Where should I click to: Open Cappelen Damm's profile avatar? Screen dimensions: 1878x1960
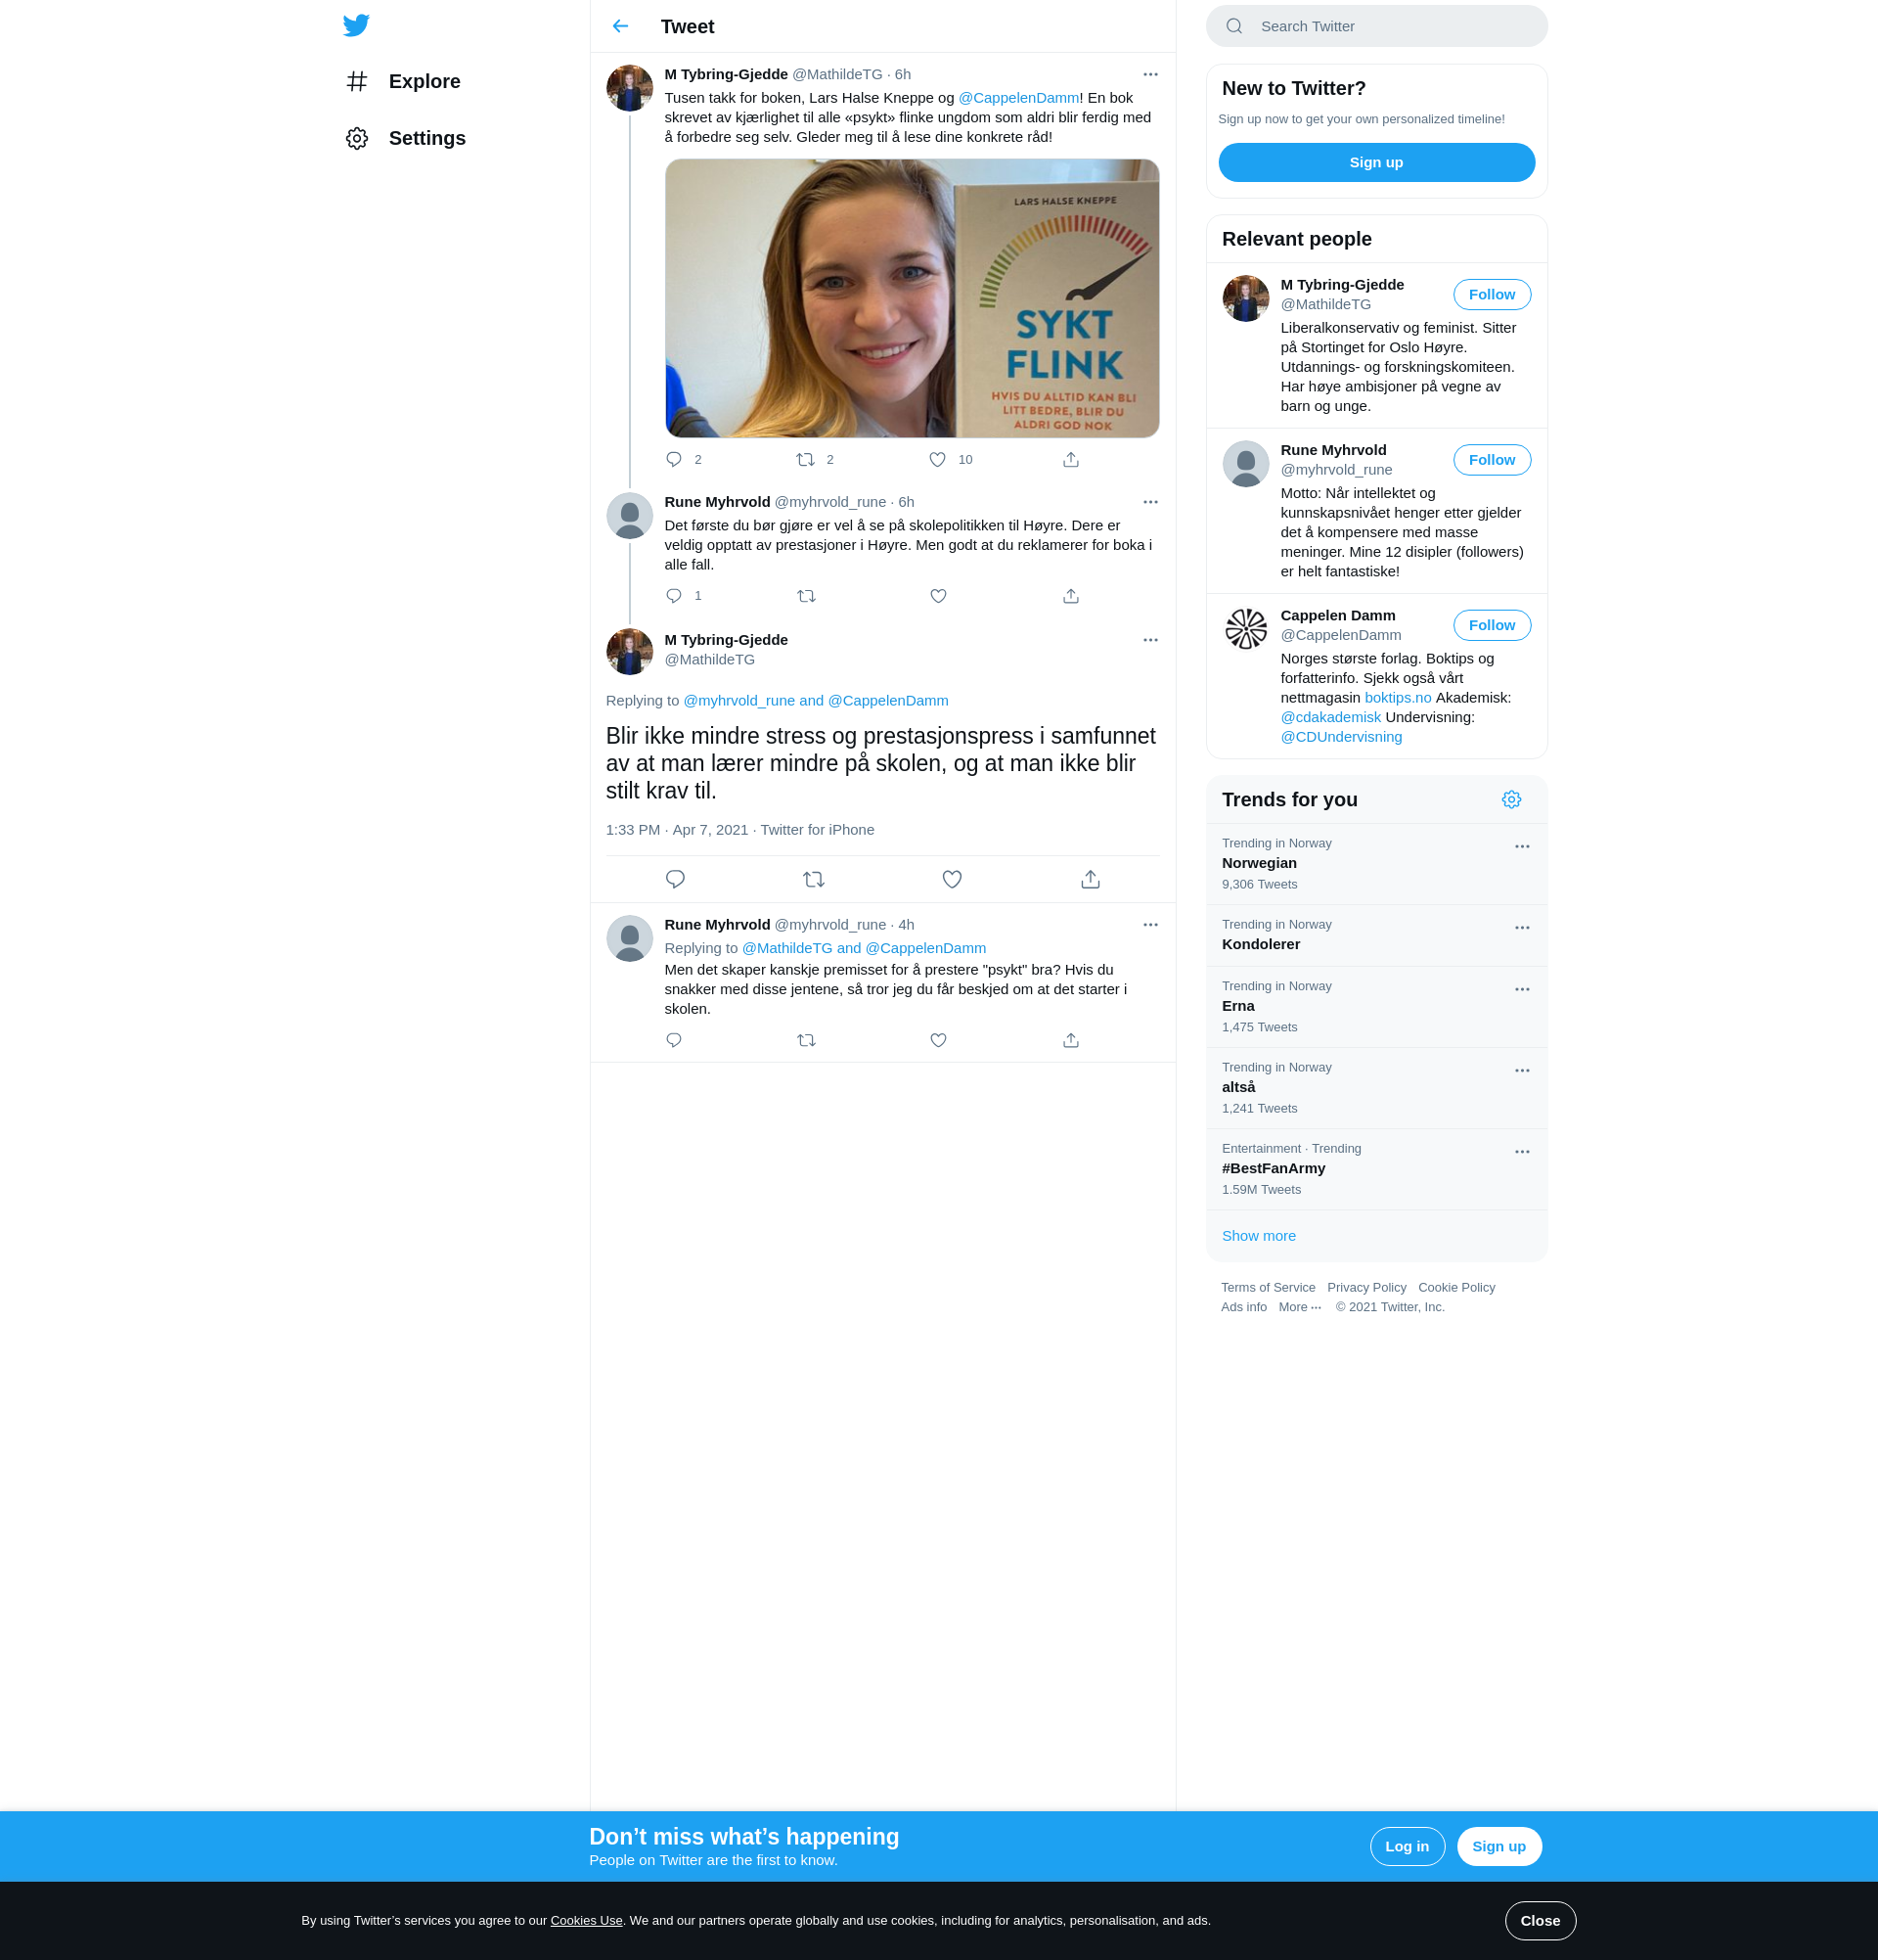pyautogui.click(x=1245, y=629)
